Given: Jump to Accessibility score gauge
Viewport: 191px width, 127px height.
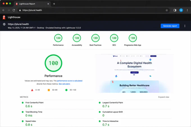Looking at the screenshot, I should tap(77, 38).
